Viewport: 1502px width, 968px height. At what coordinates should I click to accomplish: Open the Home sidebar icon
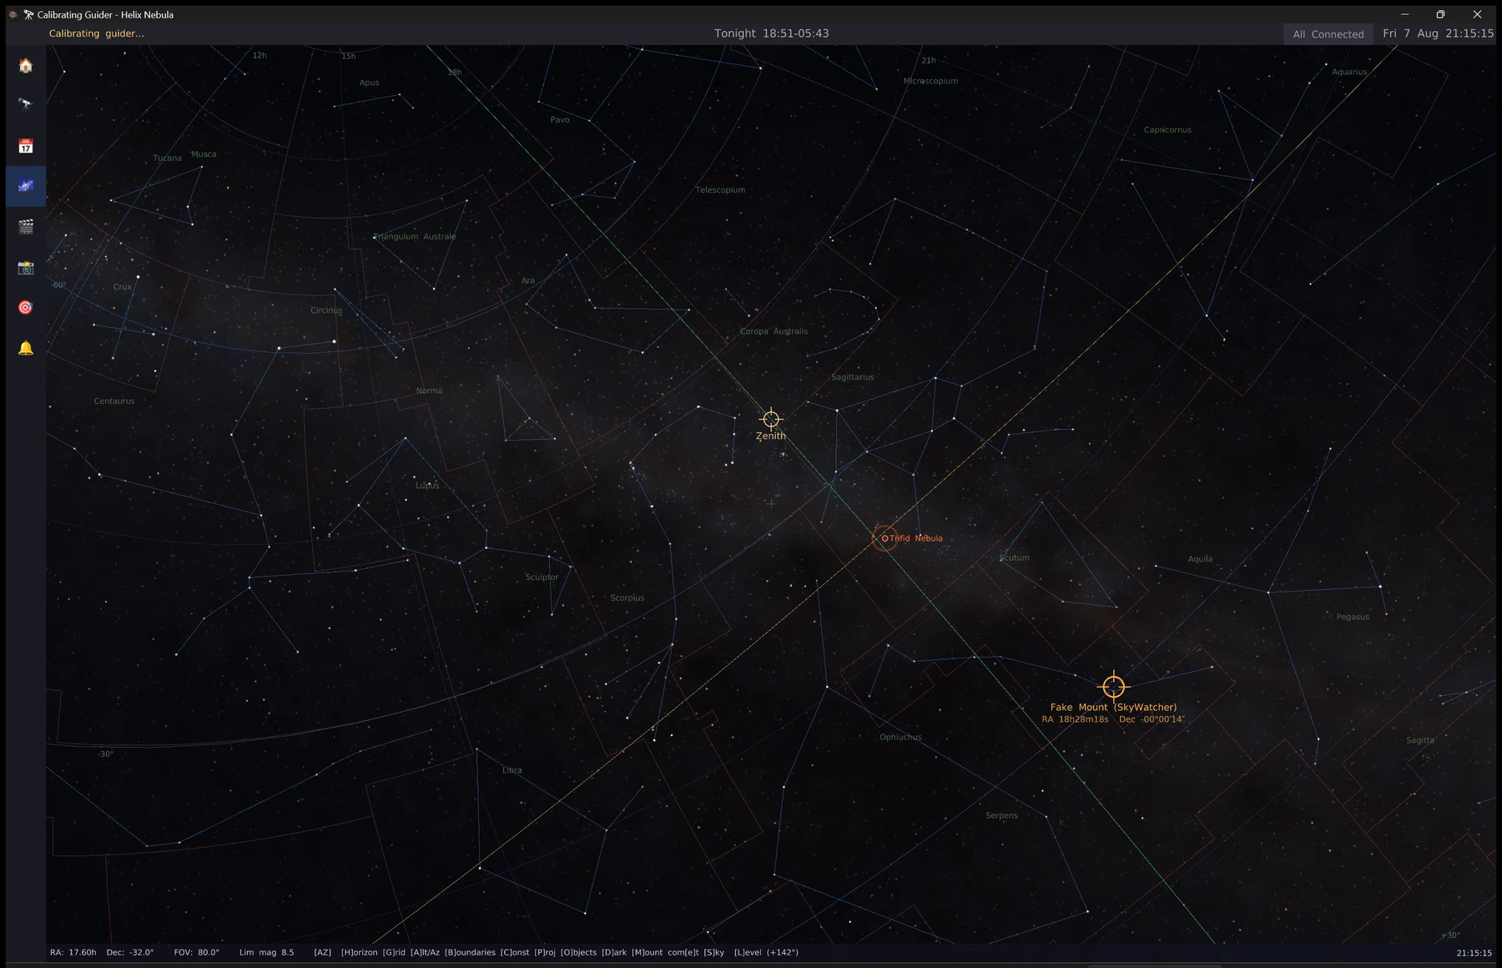pos(26,66)
